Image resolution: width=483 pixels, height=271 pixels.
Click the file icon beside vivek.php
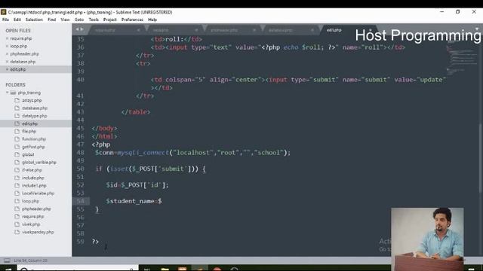point(17,224)
